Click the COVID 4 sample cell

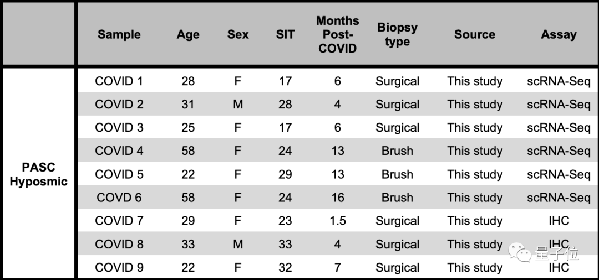(x=119, y=151)
